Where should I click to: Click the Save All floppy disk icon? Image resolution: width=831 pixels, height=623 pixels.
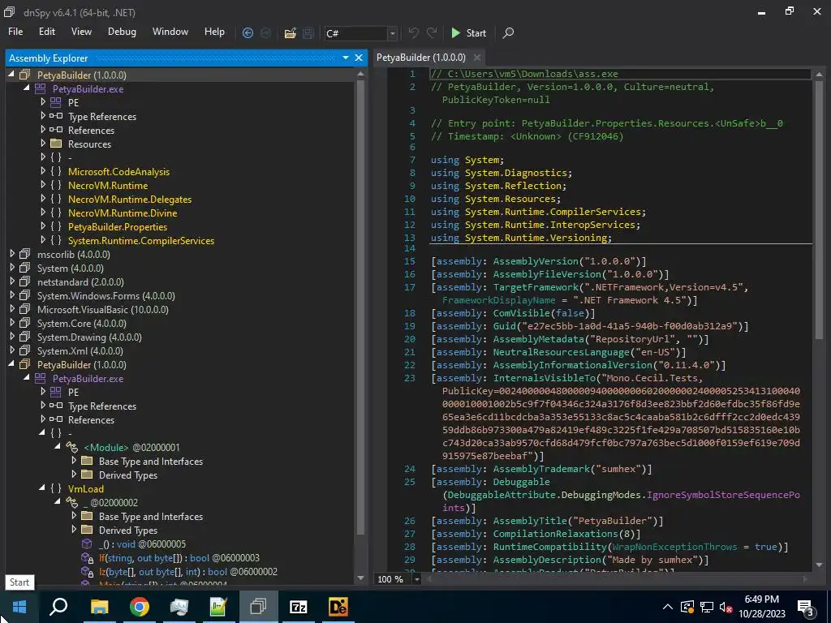tap(308, 32)
